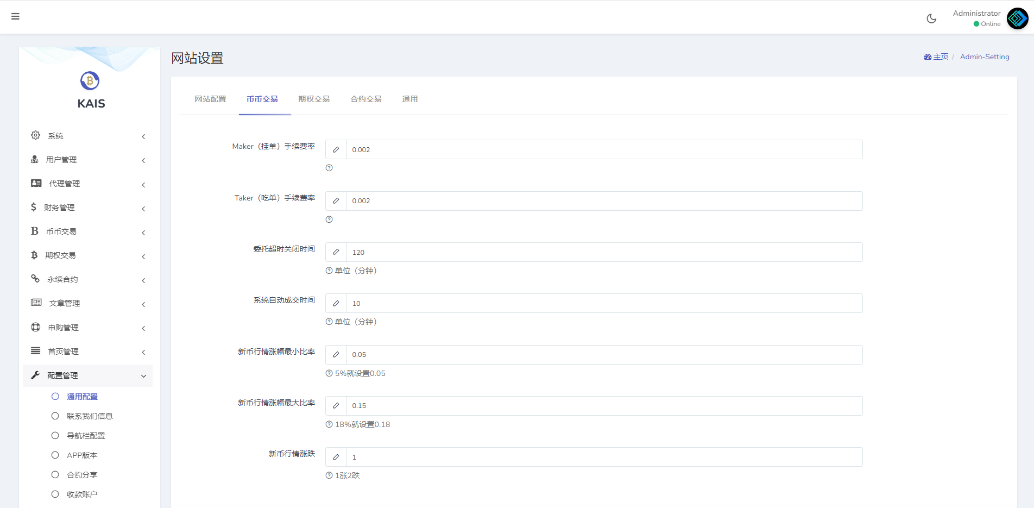The width and height of the screenshot is (1034, 508).
Task: Click the help icon under Taker 手续费率
Action: (329, 219)
